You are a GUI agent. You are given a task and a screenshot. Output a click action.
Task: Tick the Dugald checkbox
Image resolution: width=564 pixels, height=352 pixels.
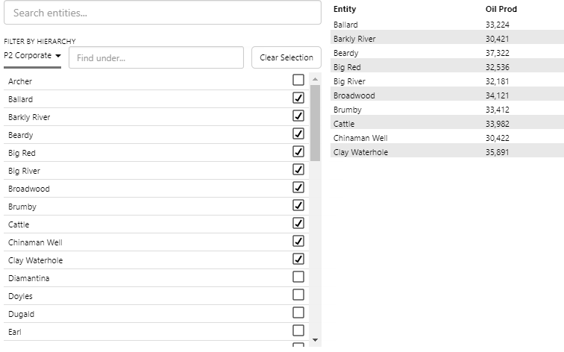tap(298, 312)
